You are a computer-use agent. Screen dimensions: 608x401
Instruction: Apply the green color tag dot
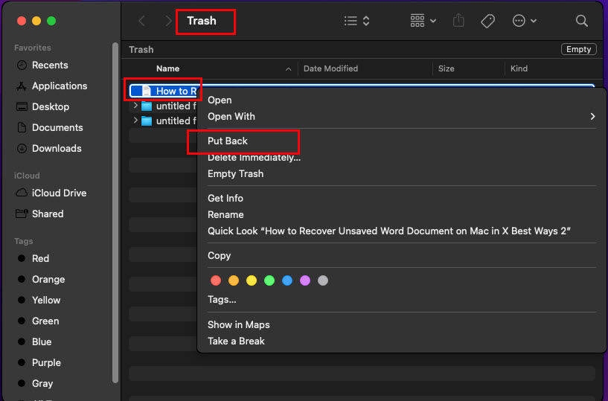(x=269, y=280)
